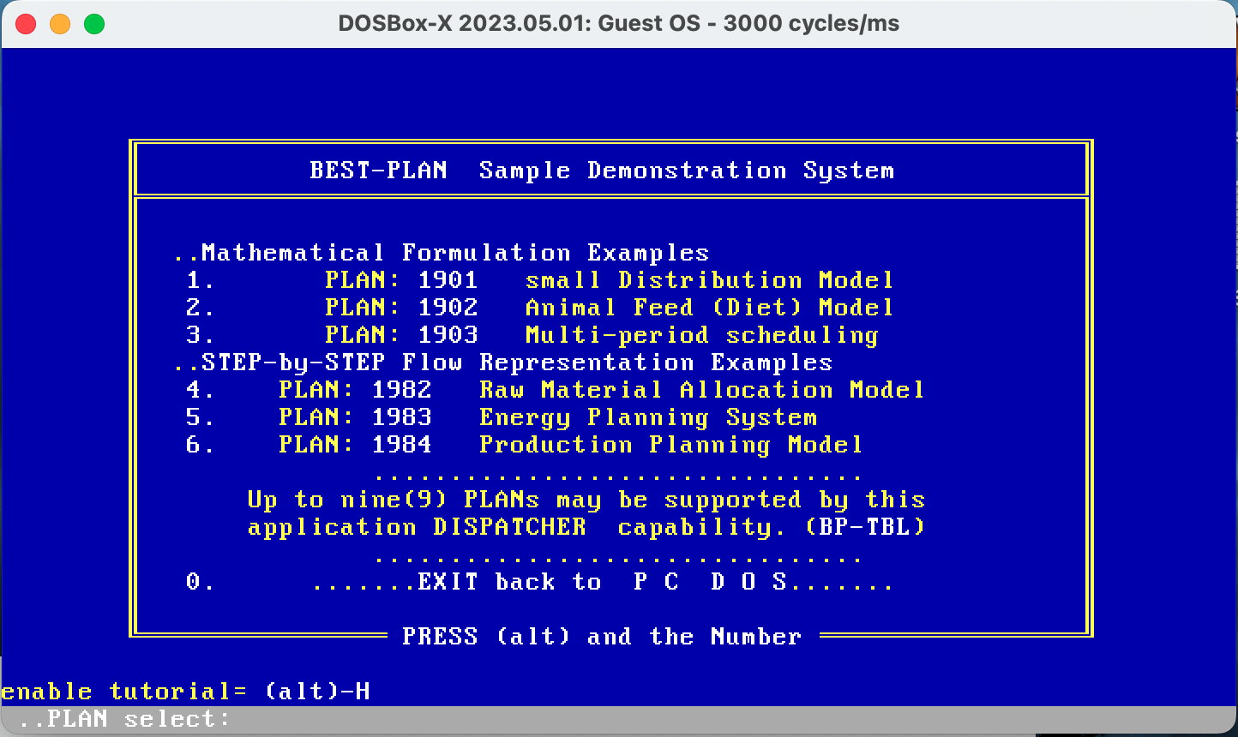Click the 'enable tutorial= (alt)-H' hint
Viewport: 1238px width, 737px height.
click(x=185, y=692)
